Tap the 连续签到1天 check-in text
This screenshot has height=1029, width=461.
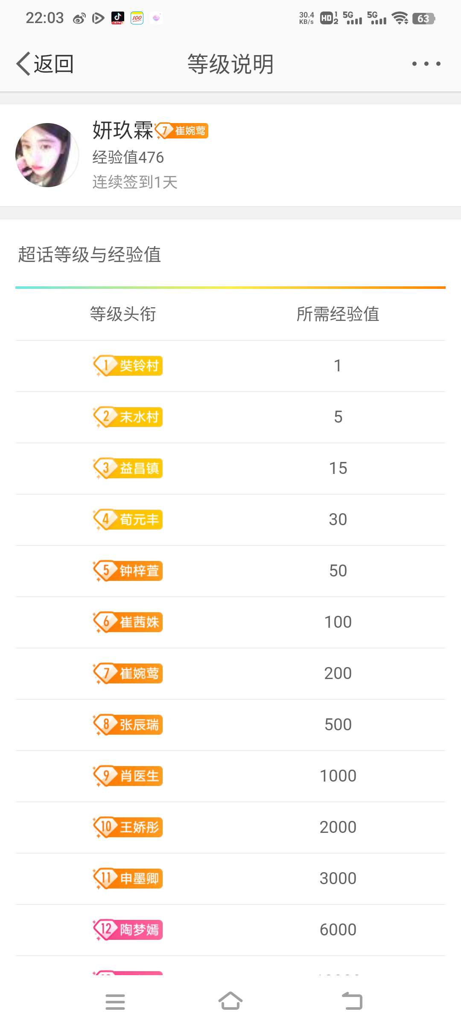pyautogui.click(x=135, y=182)
